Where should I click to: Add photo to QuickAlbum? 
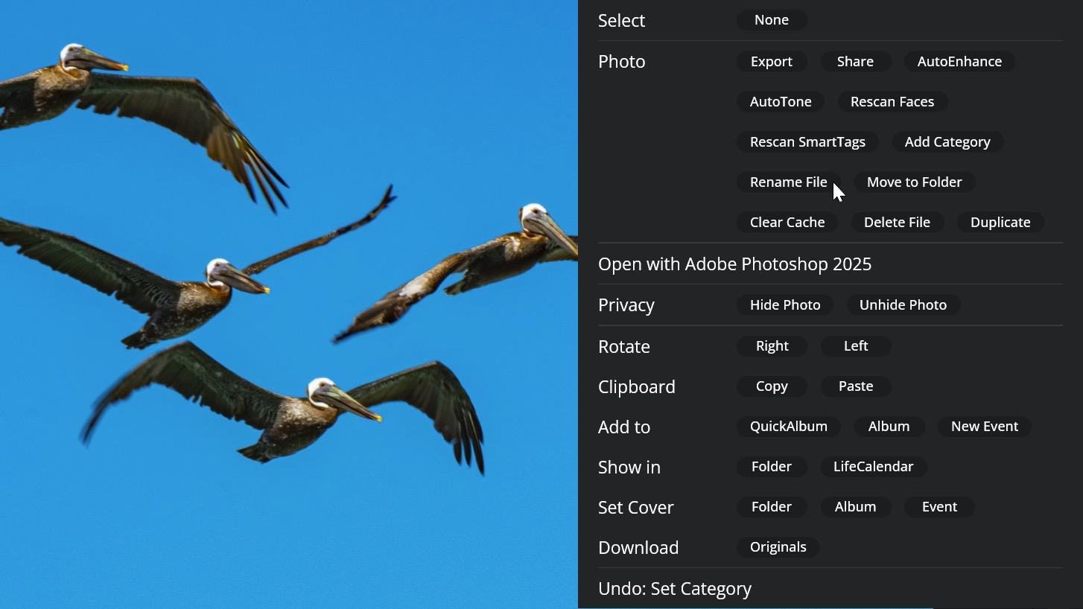point(788,427)
